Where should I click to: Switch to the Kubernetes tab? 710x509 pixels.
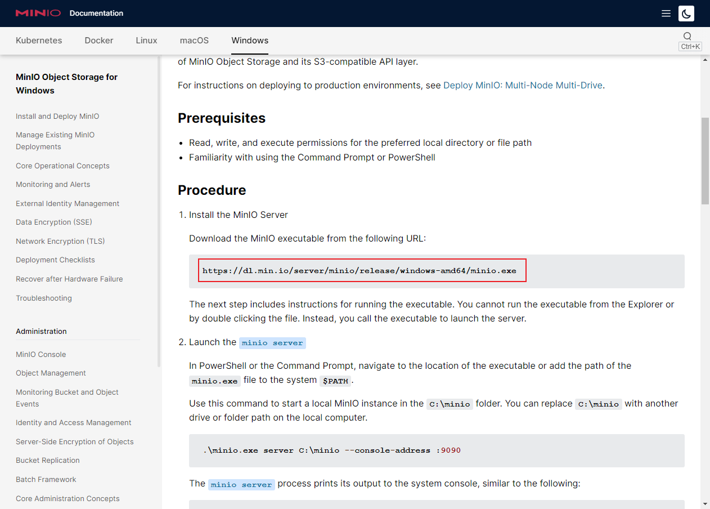pyautogui.click(x=39, y=41)
